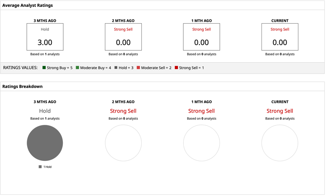Click the 0.00 value under 1 MTH AGO
This screenshot has width=326, height=196.
[x=202, y=42]
